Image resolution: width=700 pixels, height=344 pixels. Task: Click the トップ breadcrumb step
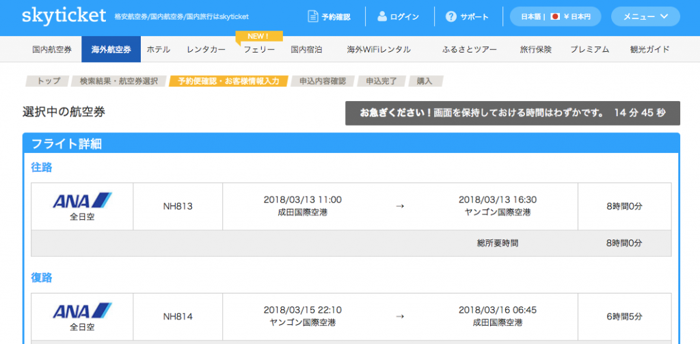[x=48, y=81]
